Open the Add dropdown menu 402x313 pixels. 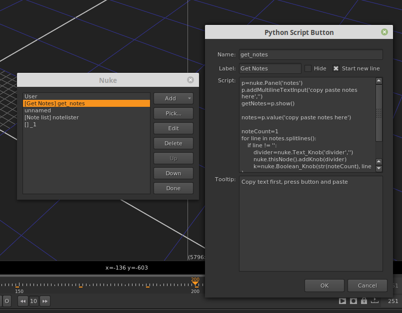(x=173, y=98)
